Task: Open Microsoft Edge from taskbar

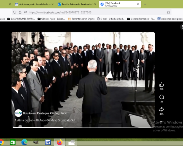Action: 24,142
